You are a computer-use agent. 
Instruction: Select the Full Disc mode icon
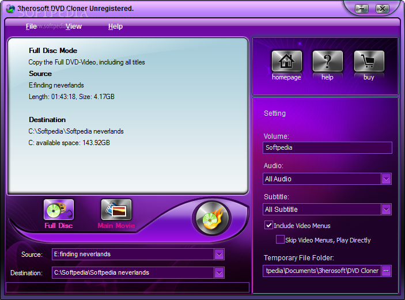(59, 210)
